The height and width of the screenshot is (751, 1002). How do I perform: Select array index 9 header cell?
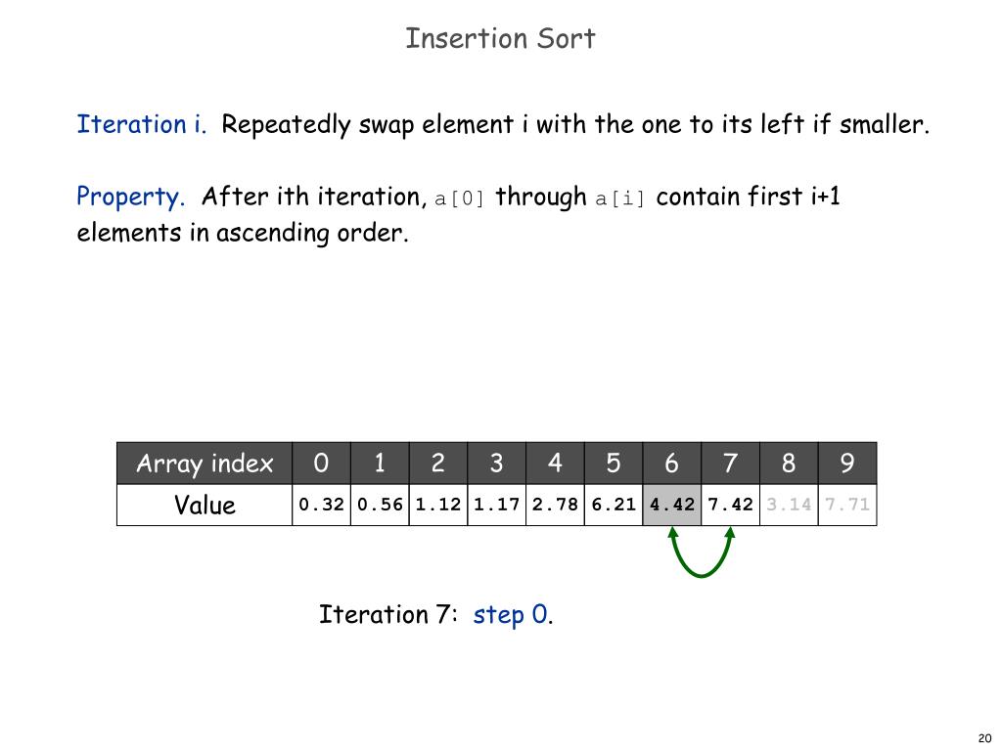(x=847, y=463)
